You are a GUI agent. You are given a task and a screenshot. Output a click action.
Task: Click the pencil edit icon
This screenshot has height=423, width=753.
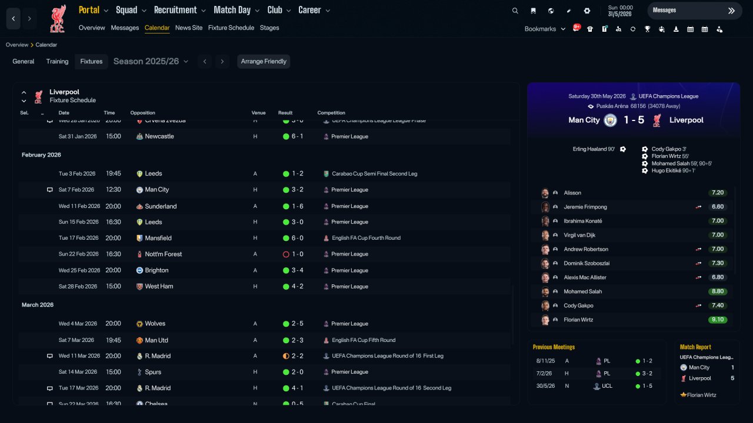coord(569,11)
